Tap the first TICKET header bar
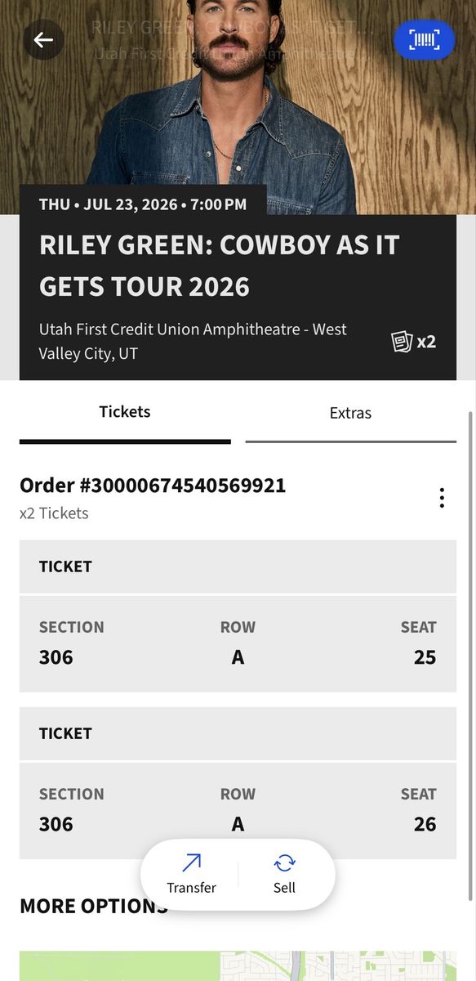The width and height of the screenshot is (476, 981). [x=238, y=567]
